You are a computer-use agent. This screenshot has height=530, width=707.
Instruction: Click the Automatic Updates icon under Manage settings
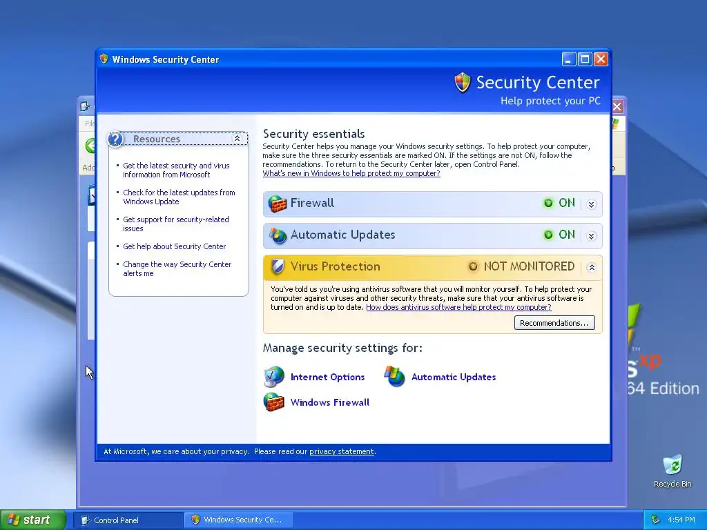pos(394,376)
